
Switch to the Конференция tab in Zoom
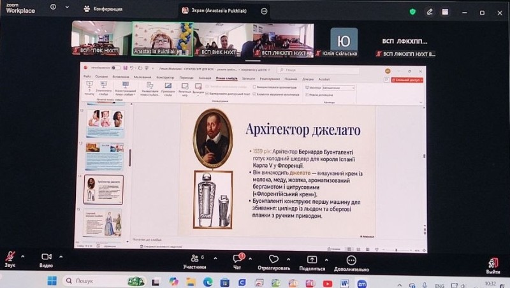tap(102, 9)
